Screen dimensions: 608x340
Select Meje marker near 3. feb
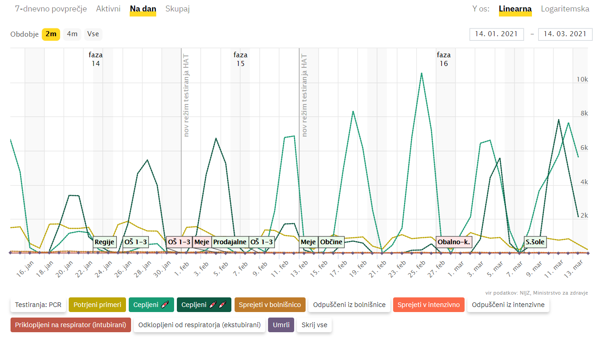tap(202, 242)
